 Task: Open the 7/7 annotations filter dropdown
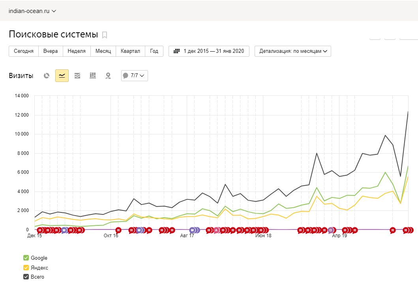134,76
